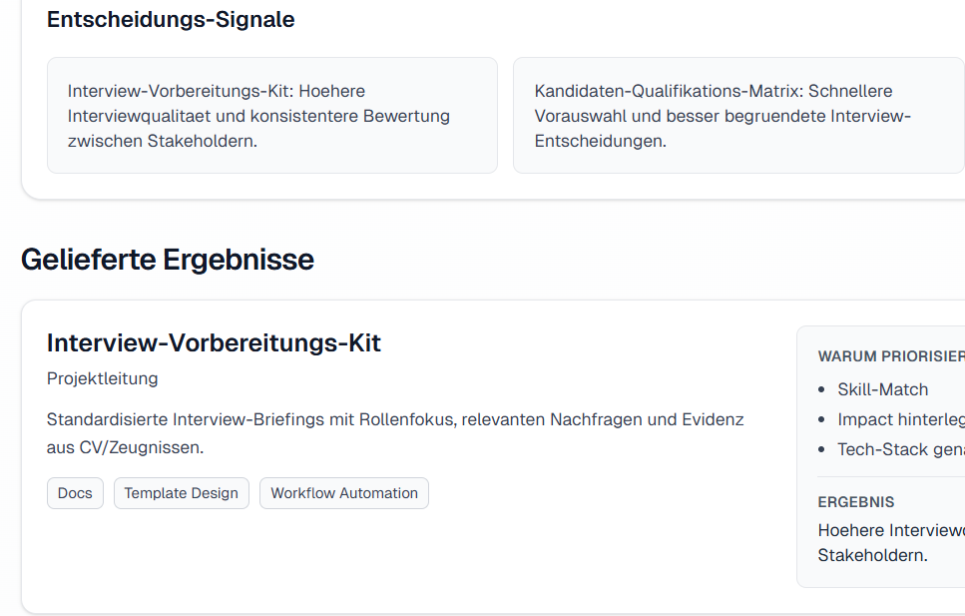Select the Tech-Stack bullet item

click(900, 449)
